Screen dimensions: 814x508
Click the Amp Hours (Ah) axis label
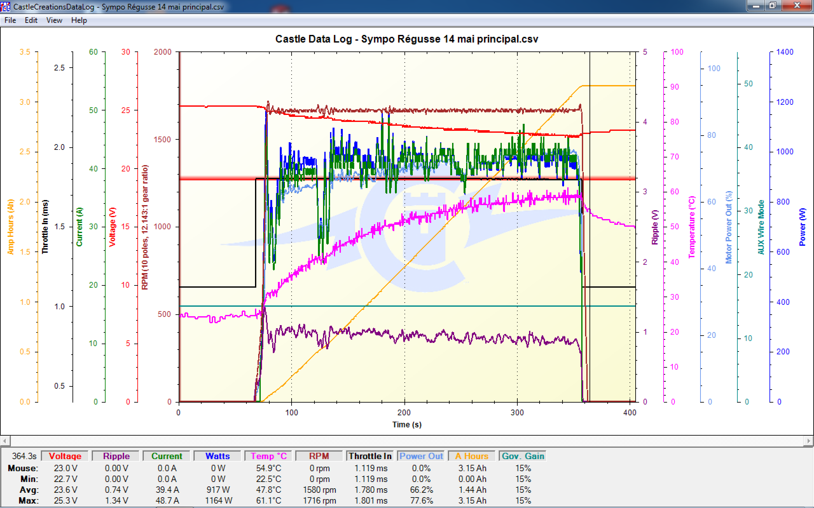pyautogui.click(x=11, y=227)
